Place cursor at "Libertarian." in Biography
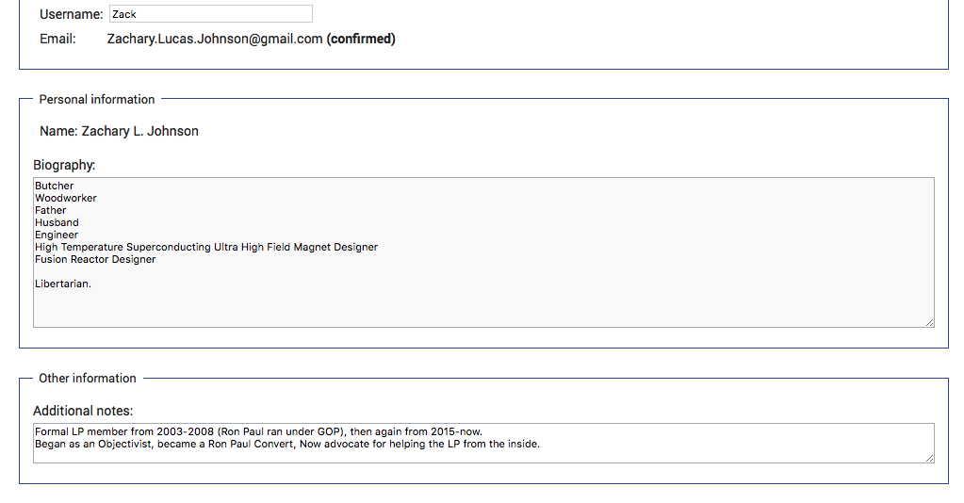Viewport: 964px width, 503px height. tap(63, 284)
